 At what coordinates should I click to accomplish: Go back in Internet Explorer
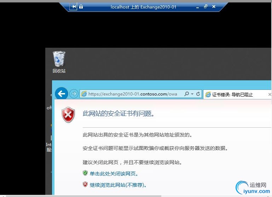coord(62,94)
